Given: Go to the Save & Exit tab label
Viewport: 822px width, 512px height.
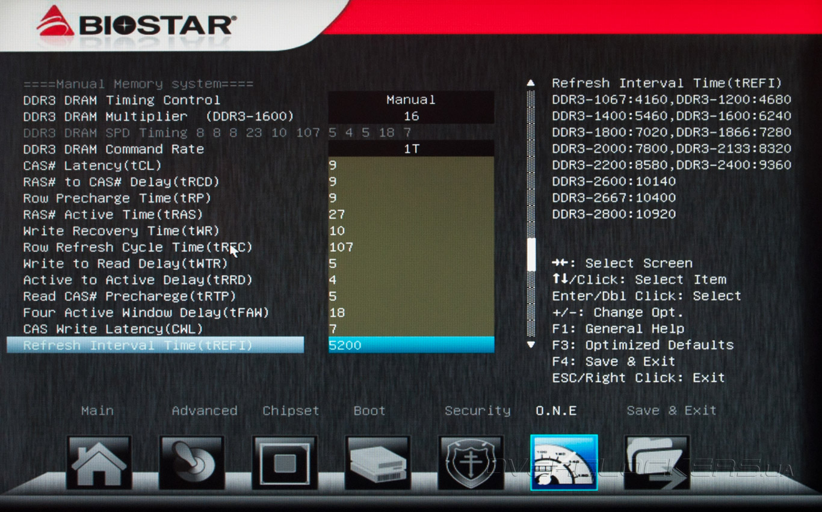Looking at the screenshot, I should click(672, 411).
